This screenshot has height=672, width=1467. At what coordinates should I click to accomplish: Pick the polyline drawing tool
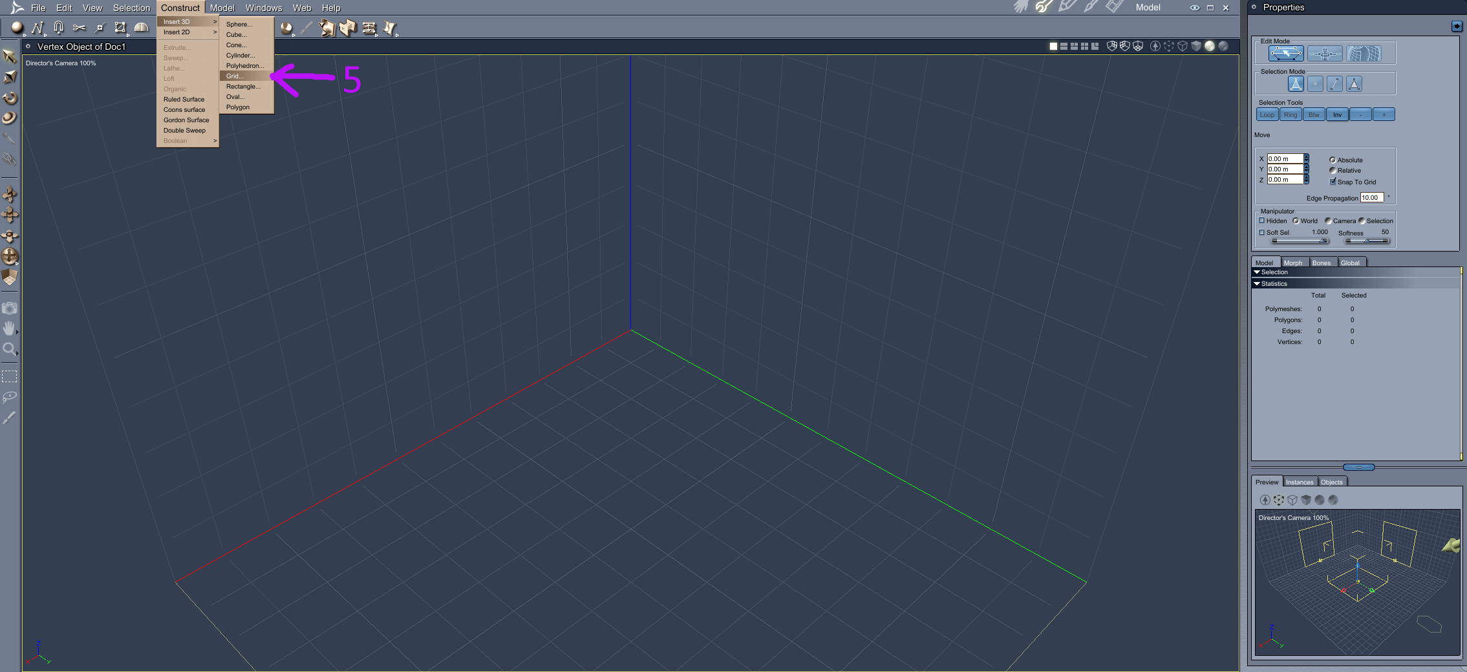coord(37,28)
